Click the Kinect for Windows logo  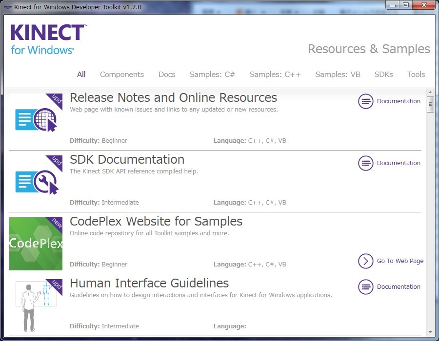(x=48, y=39)
